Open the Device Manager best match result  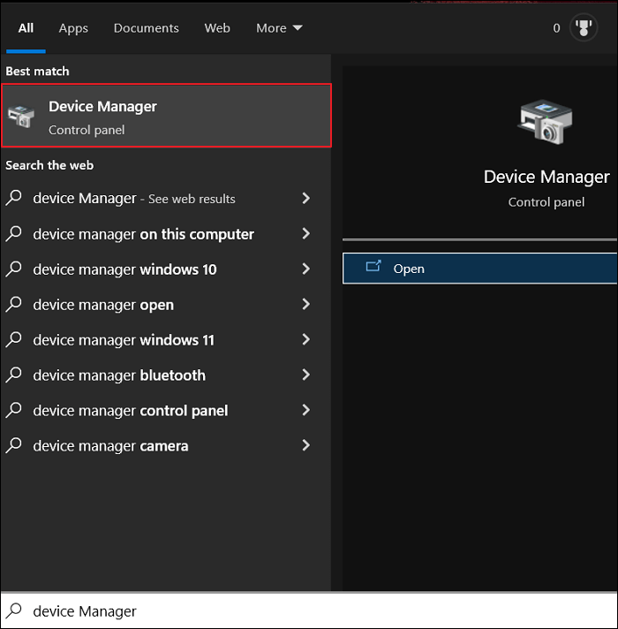coord(166,116)
